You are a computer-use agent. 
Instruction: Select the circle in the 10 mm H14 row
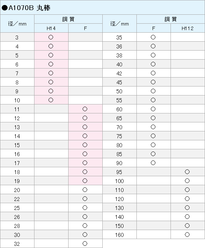pos(51,100)
